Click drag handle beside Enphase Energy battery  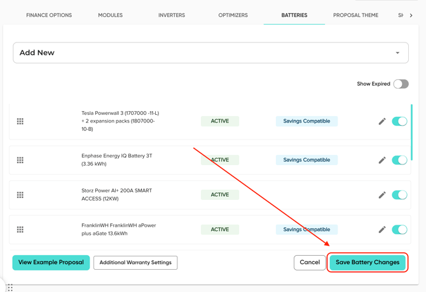(x=20, y=160)
